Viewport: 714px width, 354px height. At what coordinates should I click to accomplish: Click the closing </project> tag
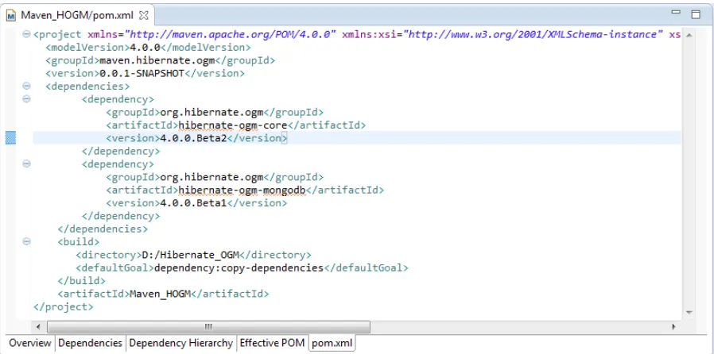(64, 306)
